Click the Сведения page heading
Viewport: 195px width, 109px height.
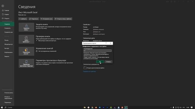(x=27, y=7)
